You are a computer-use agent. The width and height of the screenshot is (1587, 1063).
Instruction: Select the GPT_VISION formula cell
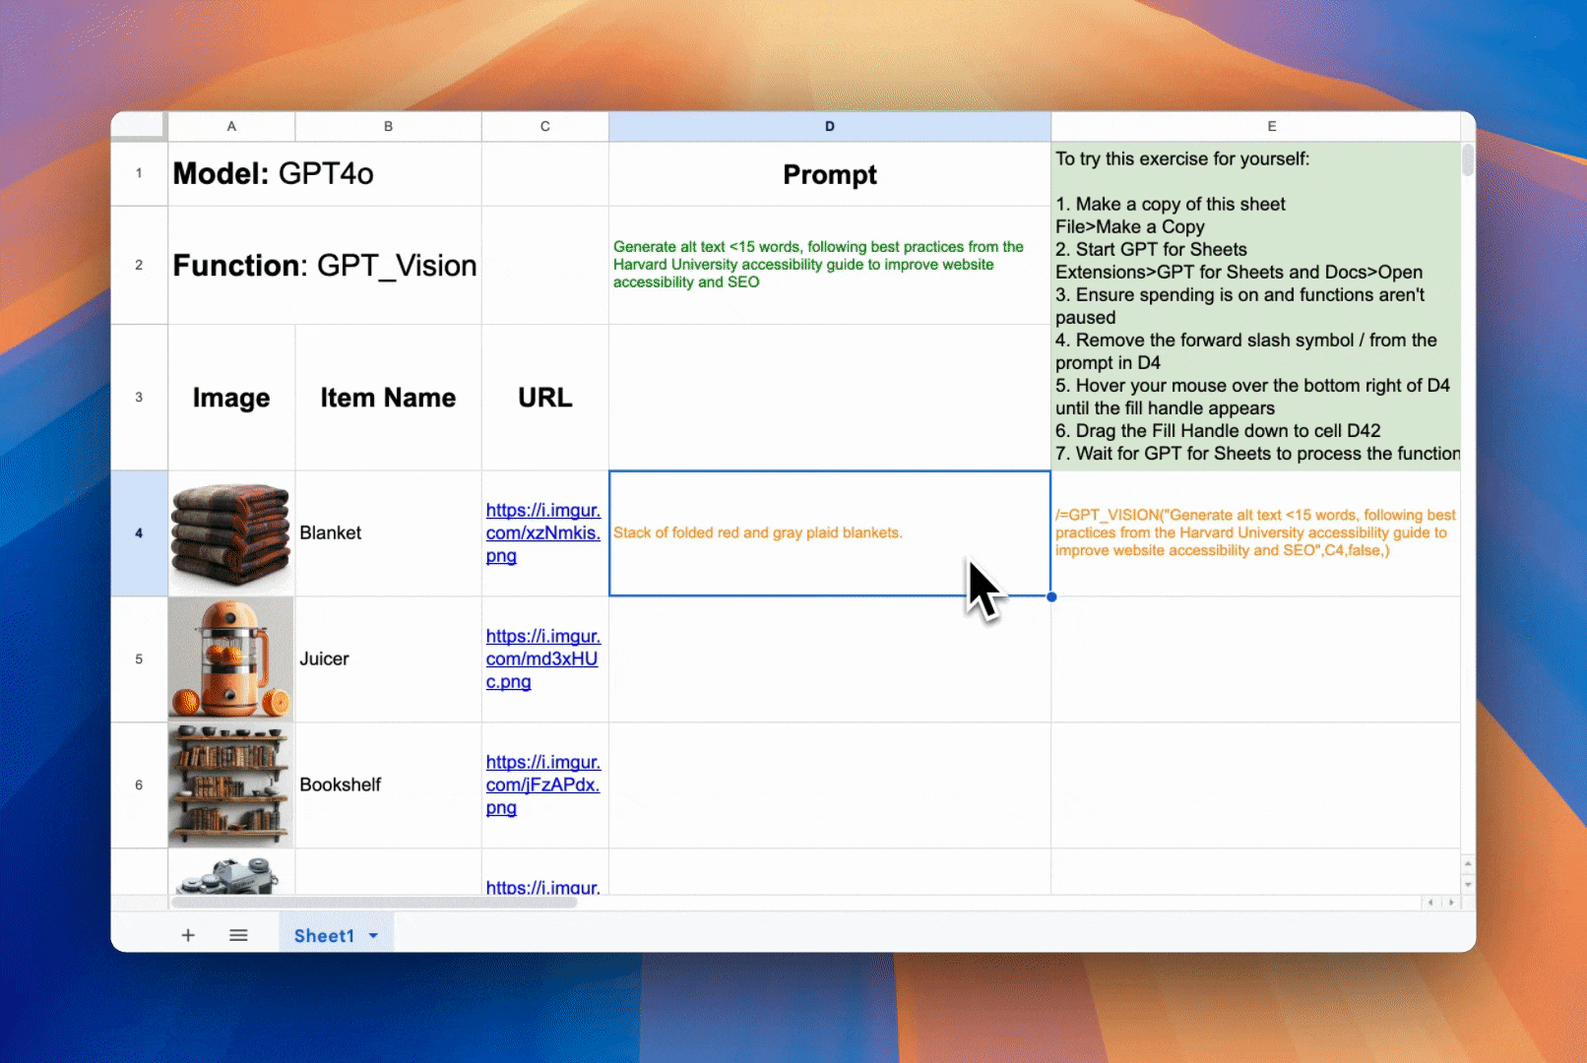(1255, 532)
